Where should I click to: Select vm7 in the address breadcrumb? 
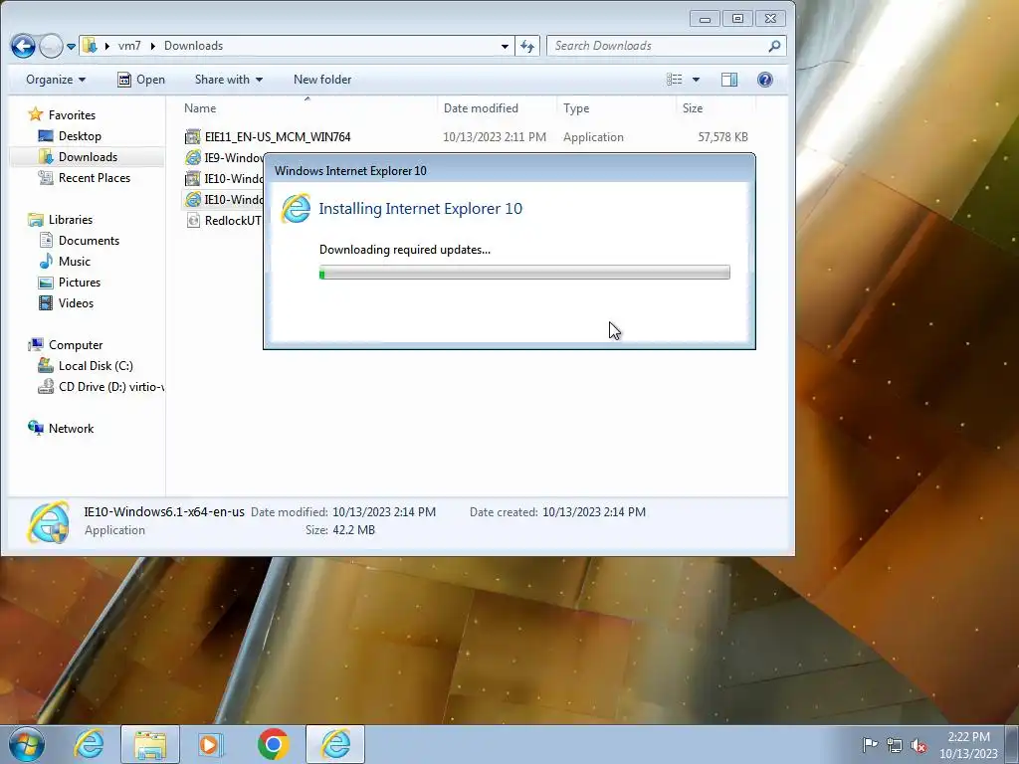tap(129, 46)
